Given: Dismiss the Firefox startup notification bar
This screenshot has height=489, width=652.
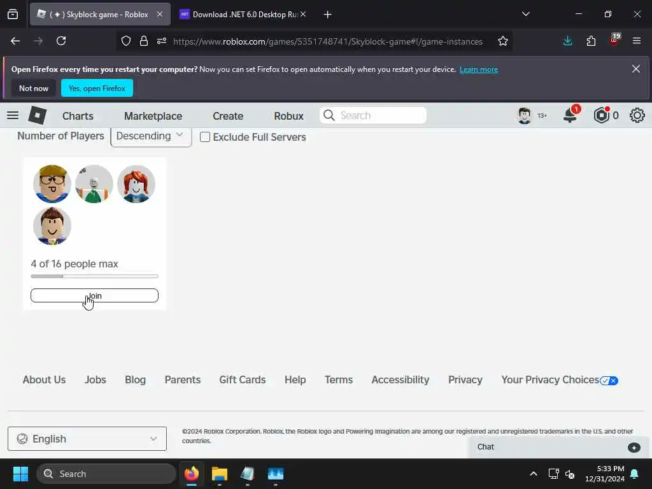Looking at the screenshot, I should tap(636, 69).
